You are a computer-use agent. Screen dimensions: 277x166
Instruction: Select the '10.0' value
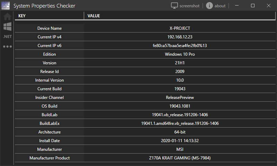(x=180, y=80)
